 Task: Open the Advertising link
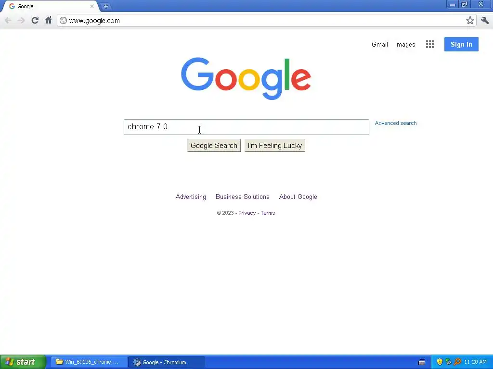pyautogui.click(x=191, y=197)
